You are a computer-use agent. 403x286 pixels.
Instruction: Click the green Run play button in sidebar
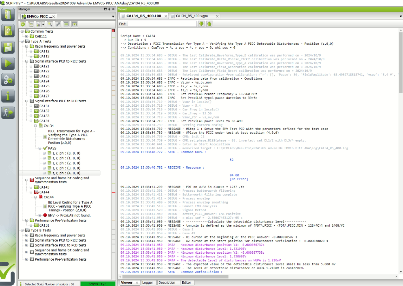pos(8,63)
